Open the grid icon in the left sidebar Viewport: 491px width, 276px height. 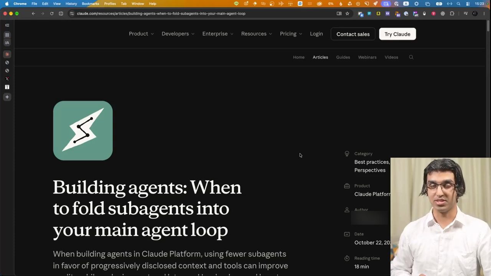tap(7, 35)
